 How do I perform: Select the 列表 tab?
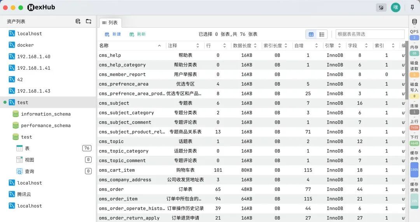[110, 23]
